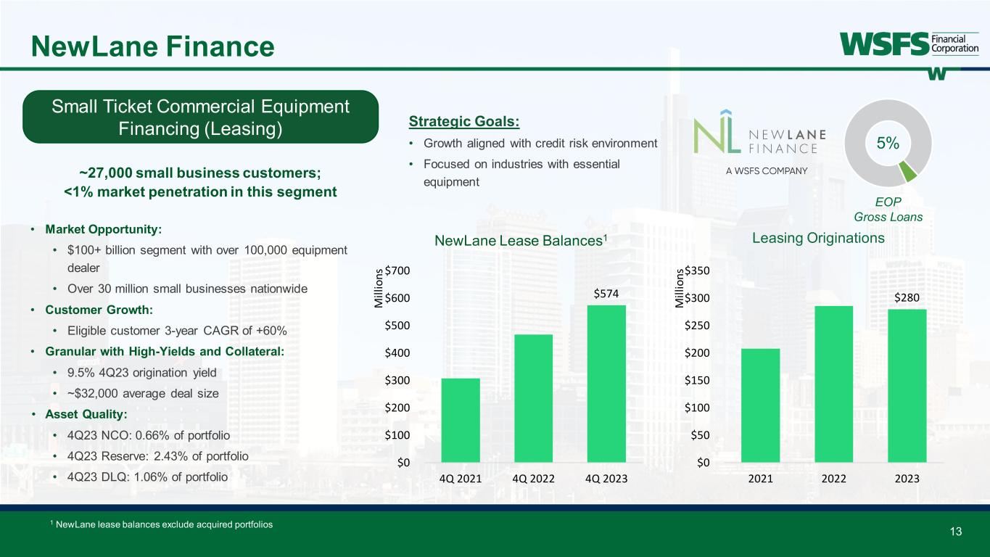990x557 pixels.
Task: Select the Market Opportunity bullet heading
Action: point(104,229)
